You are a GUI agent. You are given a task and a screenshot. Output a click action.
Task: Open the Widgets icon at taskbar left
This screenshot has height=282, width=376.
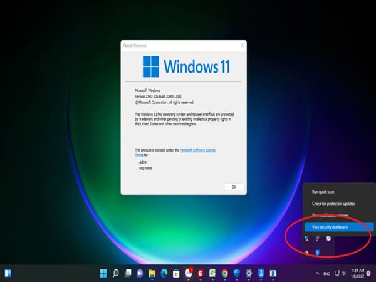point(8,273)
